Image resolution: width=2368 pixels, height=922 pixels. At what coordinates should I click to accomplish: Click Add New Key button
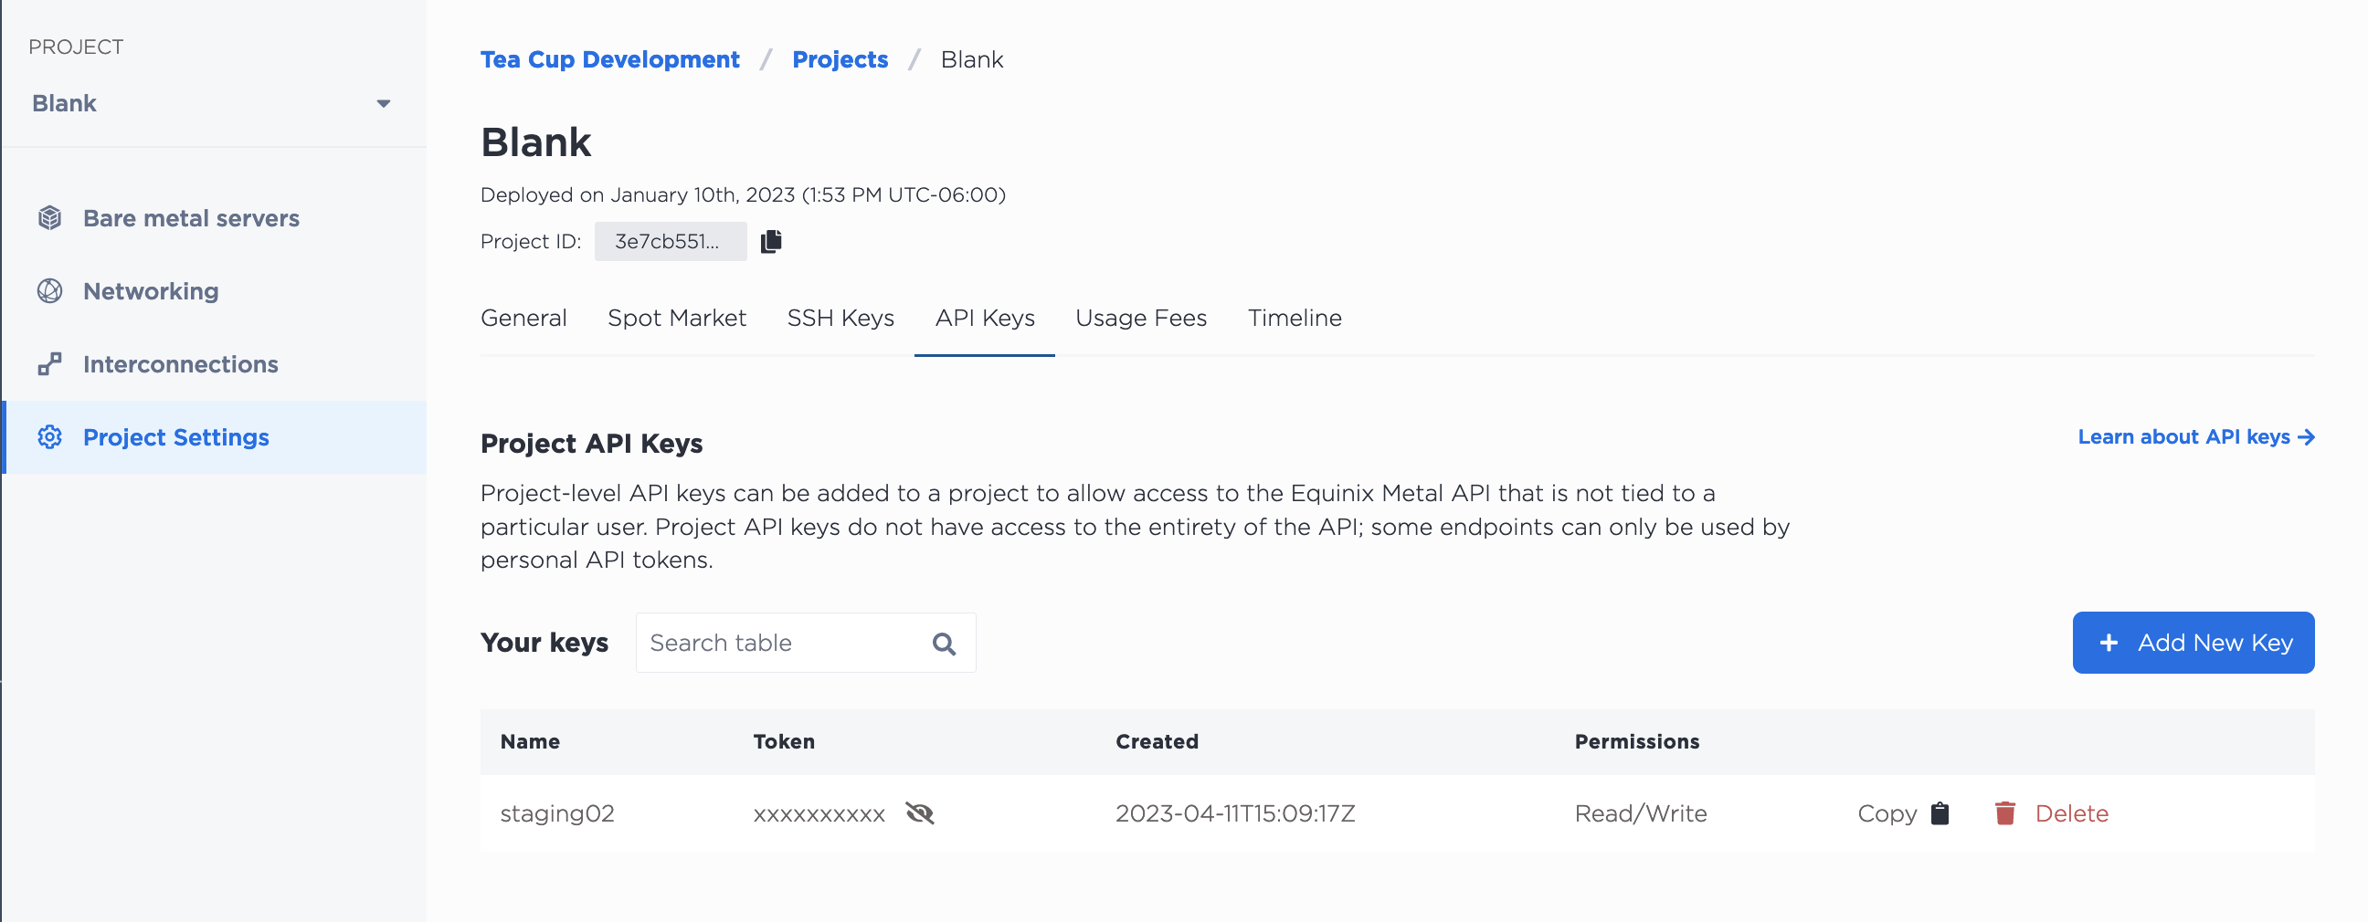click(2194, 643)
